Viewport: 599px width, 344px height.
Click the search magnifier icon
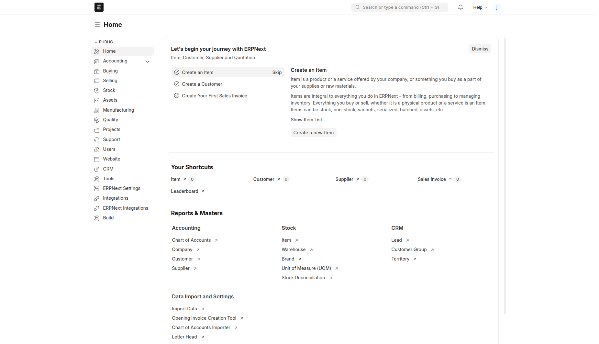coord(358,7)
